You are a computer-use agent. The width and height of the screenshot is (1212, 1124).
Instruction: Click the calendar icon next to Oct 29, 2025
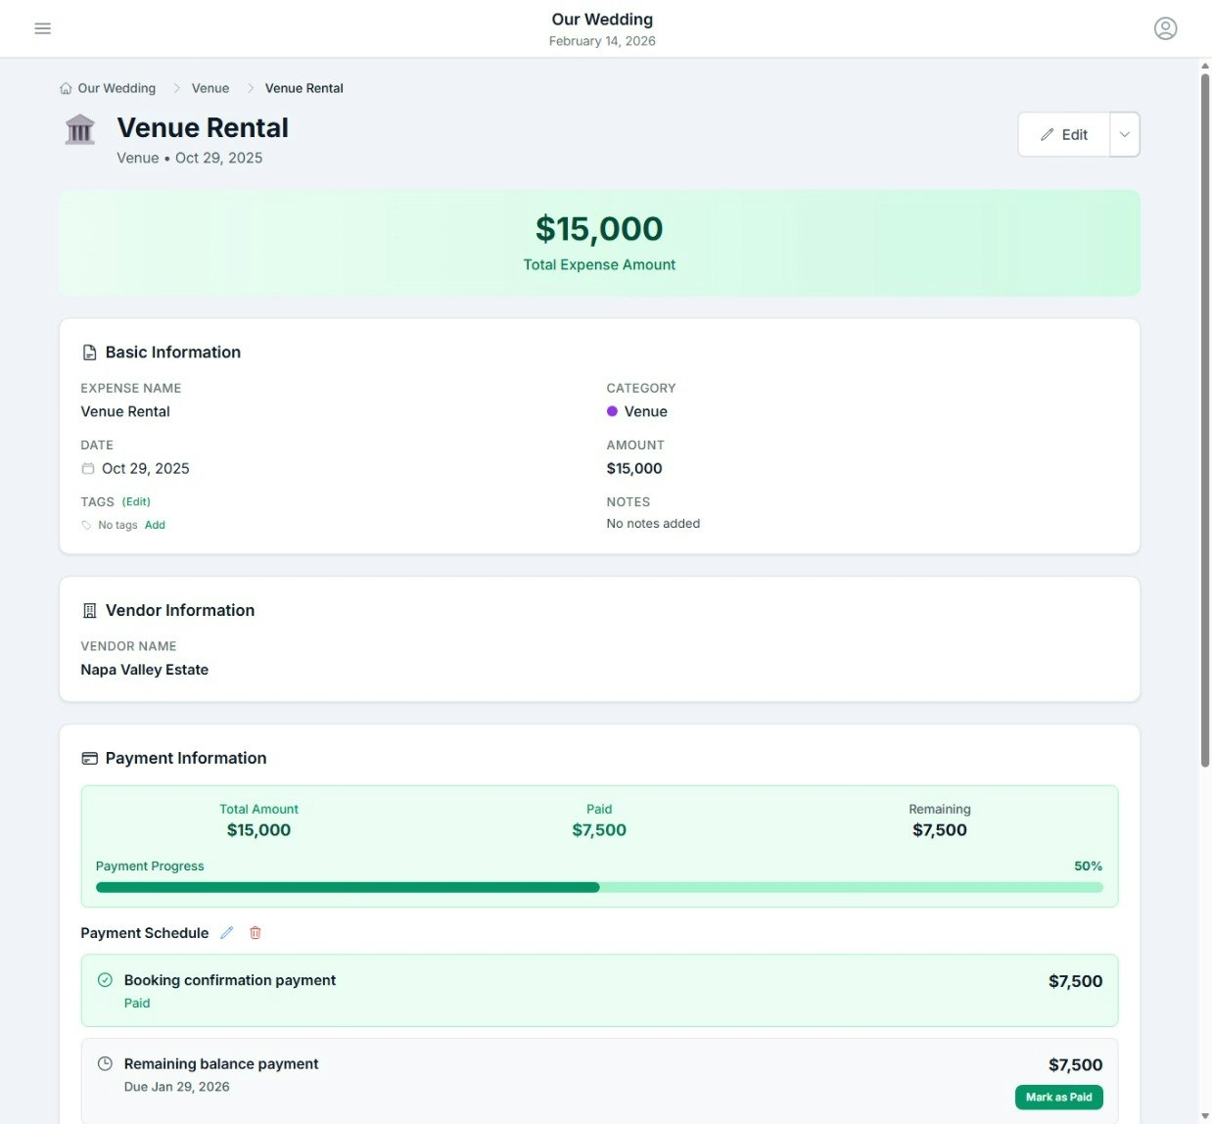pyautogui.click(x=87, y=468)
